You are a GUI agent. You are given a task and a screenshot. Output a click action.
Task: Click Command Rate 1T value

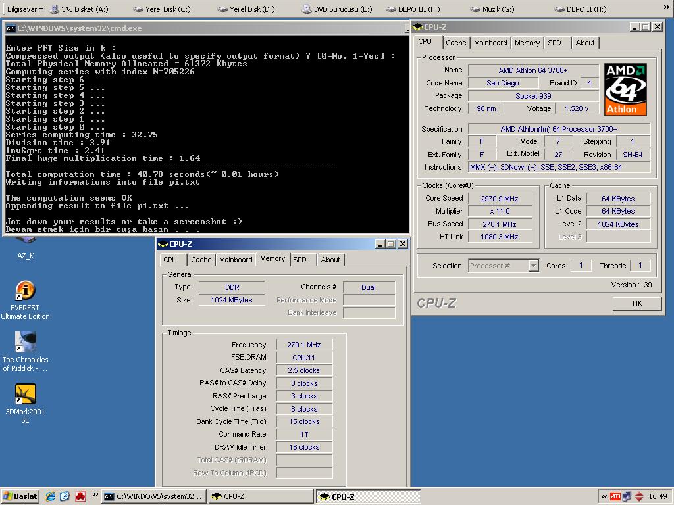tap(304, 435)
